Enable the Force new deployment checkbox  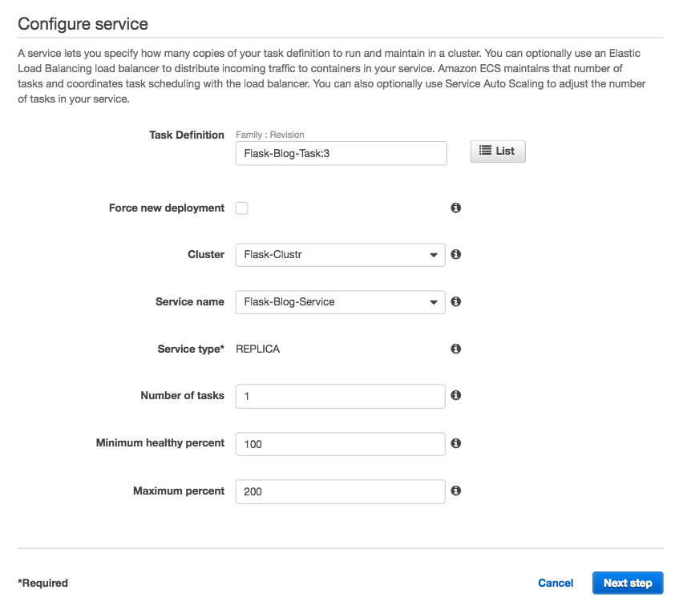(x=242, y=208)
